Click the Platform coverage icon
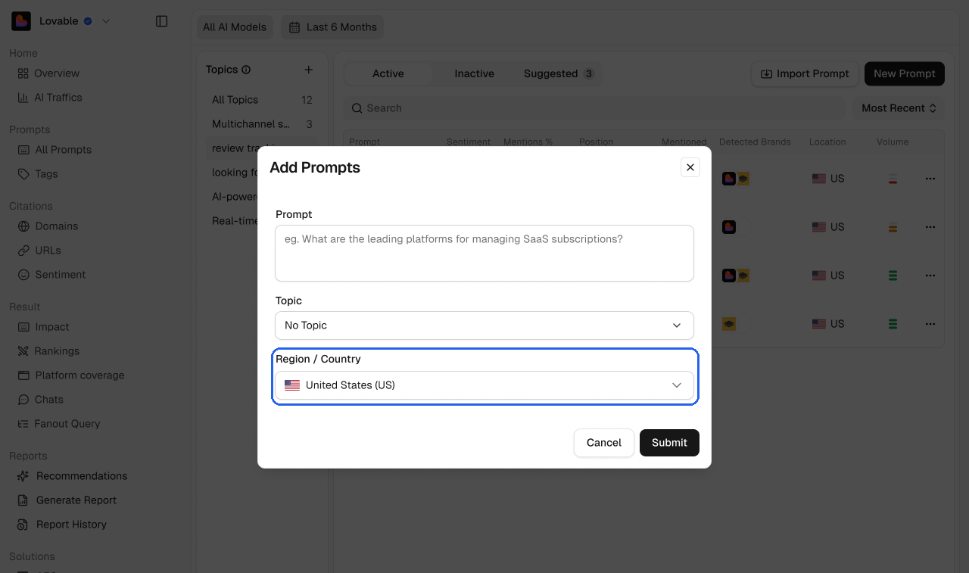Viewport: 969px width, 573px height. pos(23,375)
